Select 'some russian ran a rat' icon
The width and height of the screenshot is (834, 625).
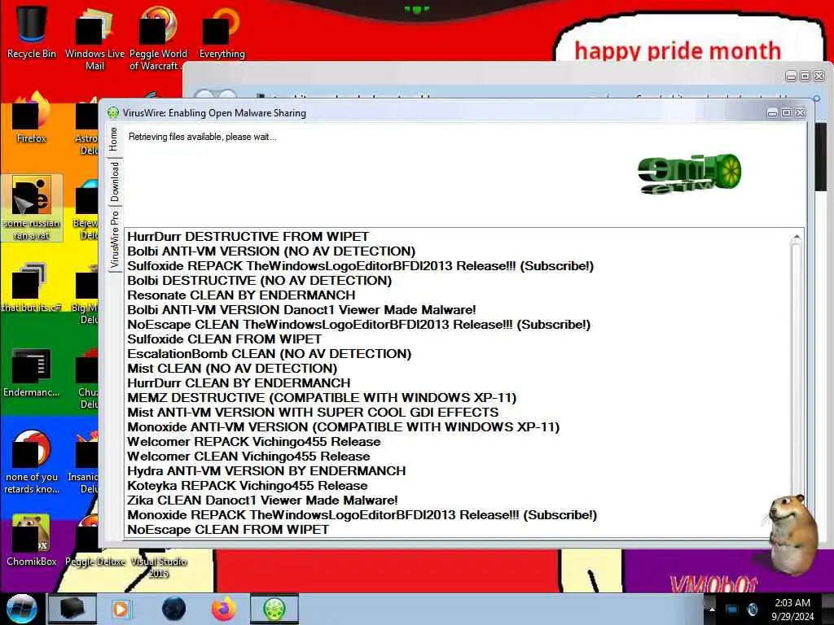coord(32,208)
